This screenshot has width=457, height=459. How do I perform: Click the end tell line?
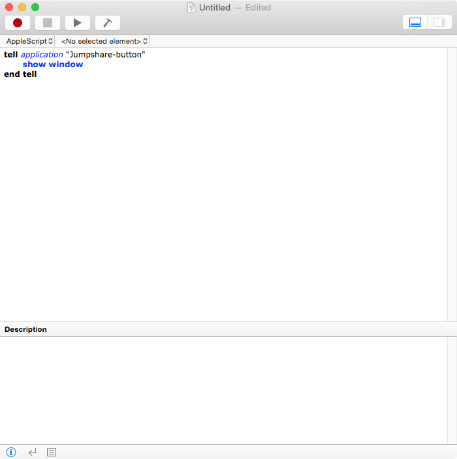[20, 74]
